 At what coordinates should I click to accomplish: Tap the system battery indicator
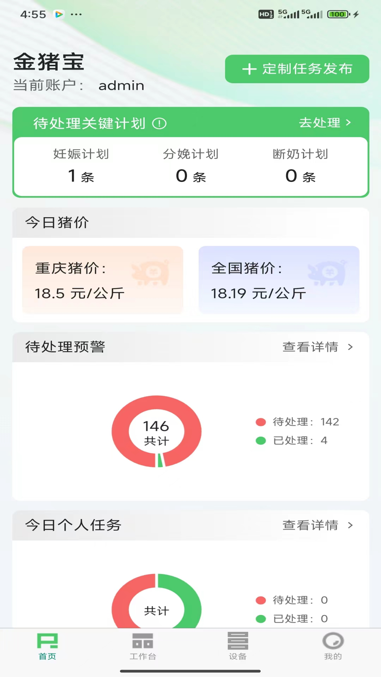point(338,14)
